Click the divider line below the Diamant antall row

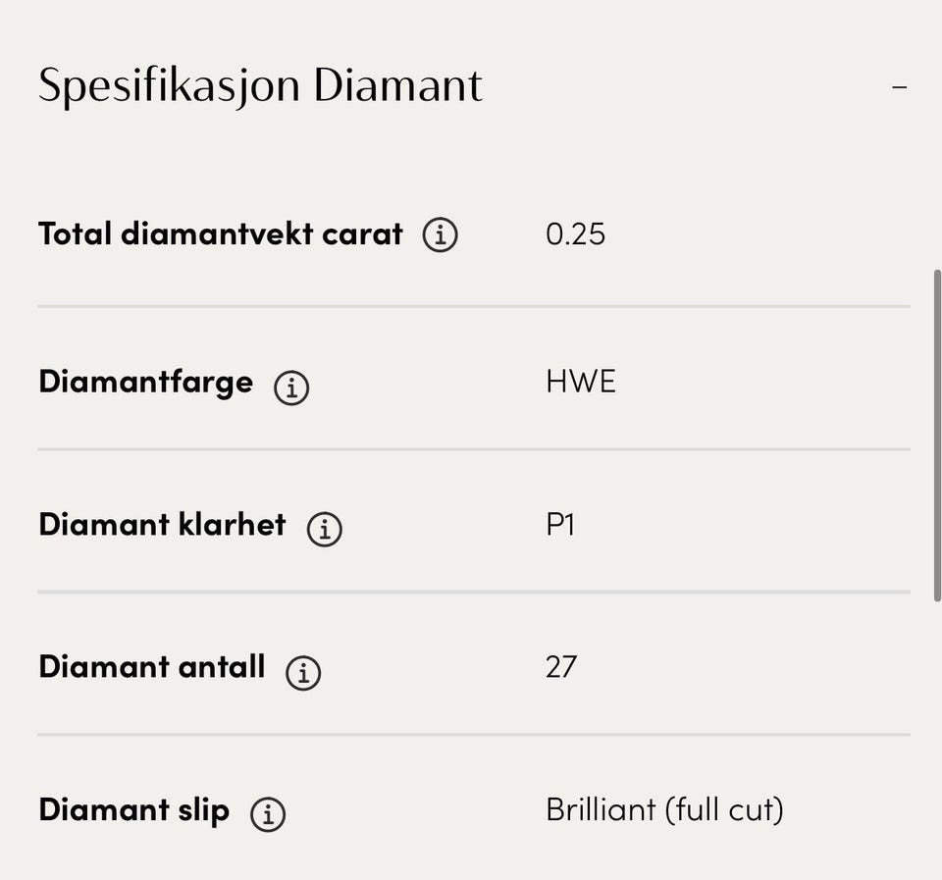point(474,734)
